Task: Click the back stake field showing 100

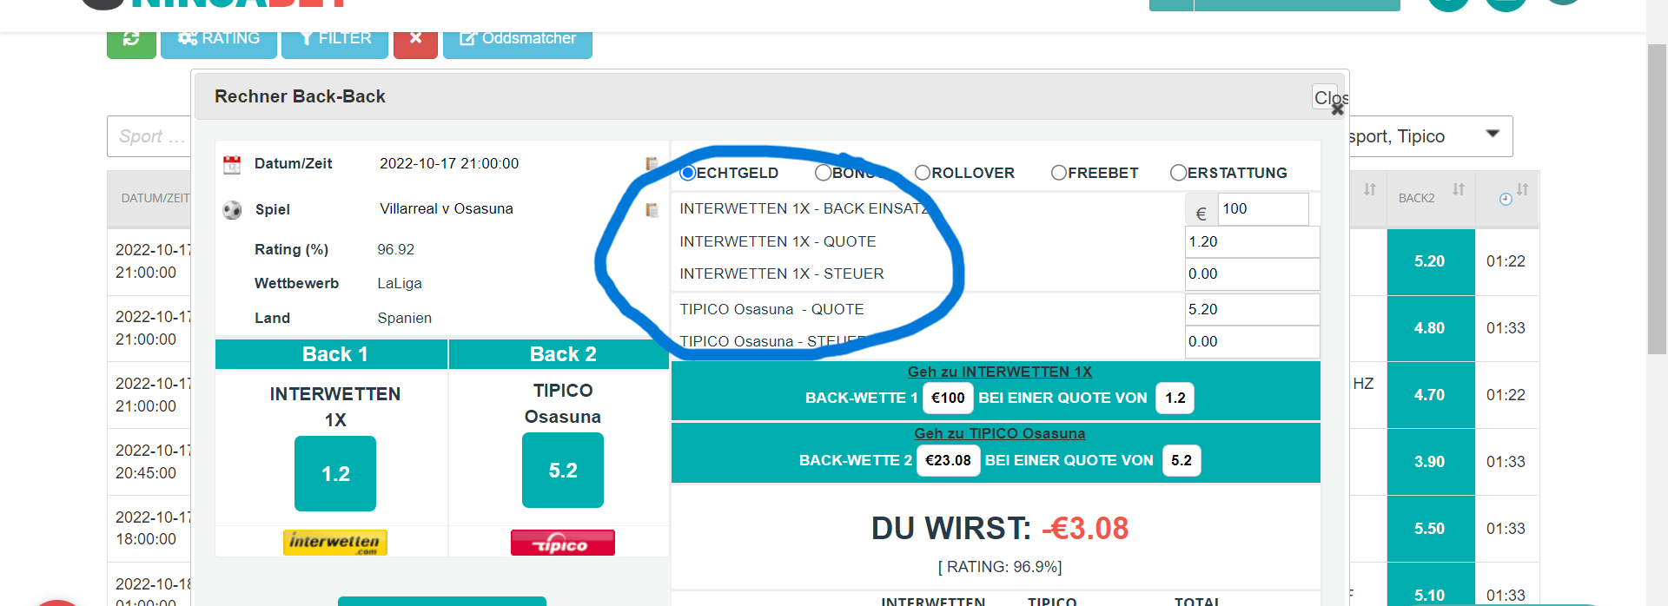Action: 1264,209
